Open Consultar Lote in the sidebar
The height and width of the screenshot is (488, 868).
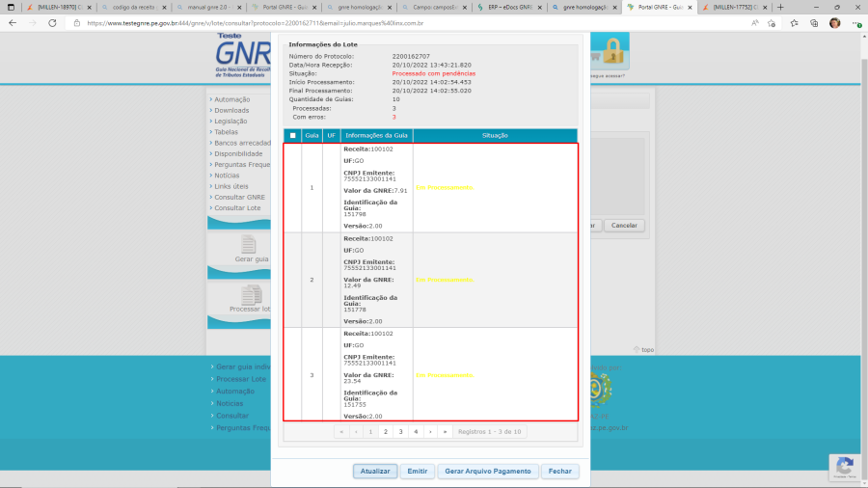point(237,208)
